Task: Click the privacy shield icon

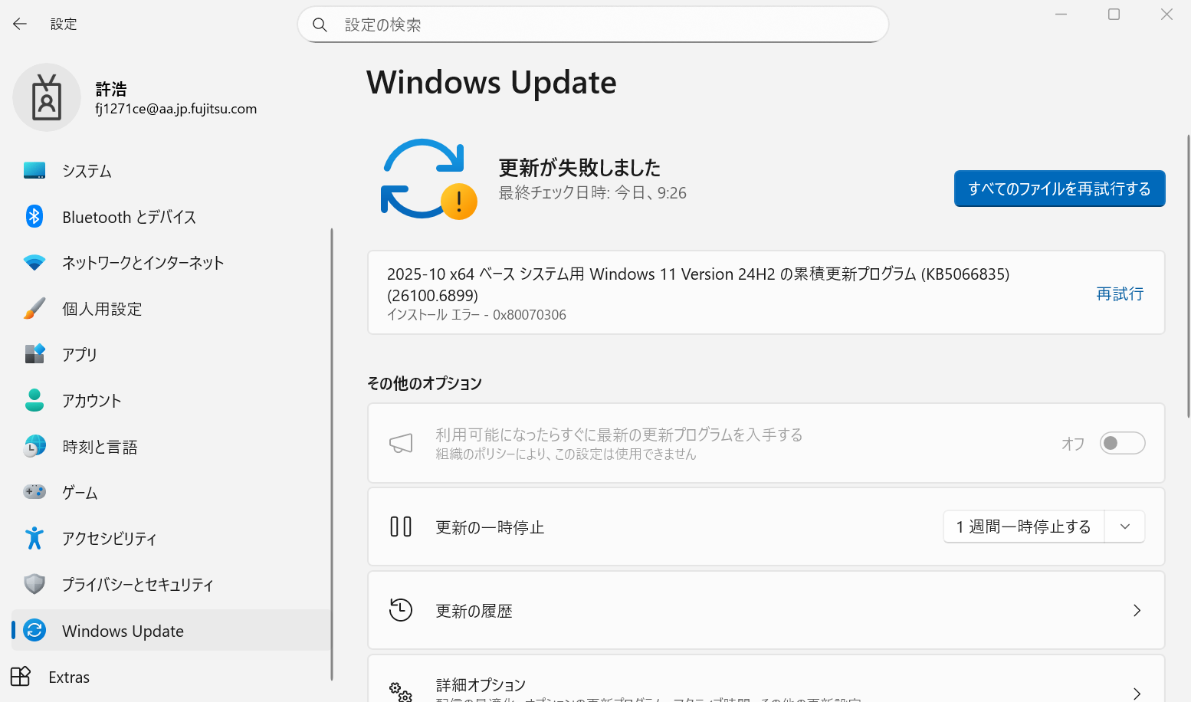Action: pyautogui.click(x=34, y=584)
